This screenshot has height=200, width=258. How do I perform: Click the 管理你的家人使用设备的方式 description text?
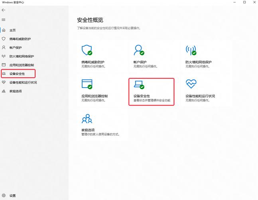[100, 134]
